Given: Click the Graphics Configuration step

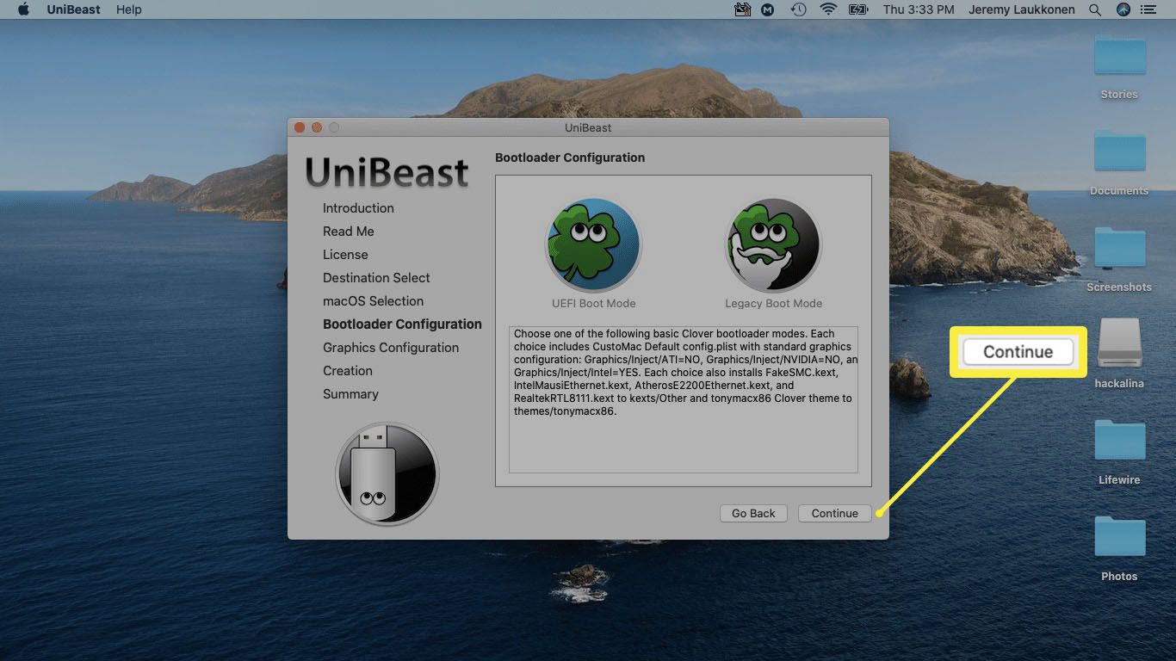Looking at the screenshot, I should (391, 348).
